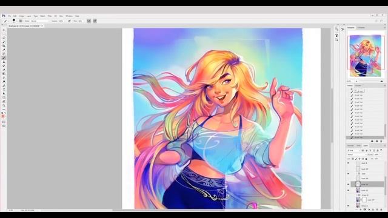Select the Lasso tool

click(4, 38)
